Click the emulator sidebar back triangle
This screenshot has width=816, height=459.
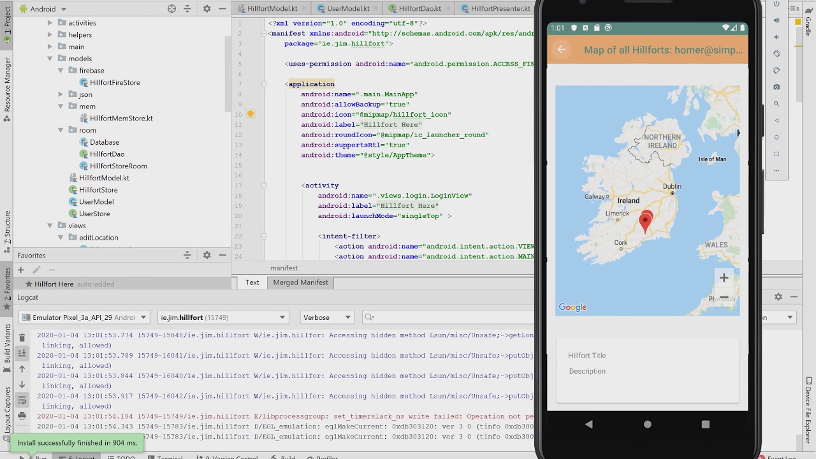[776, 120]
